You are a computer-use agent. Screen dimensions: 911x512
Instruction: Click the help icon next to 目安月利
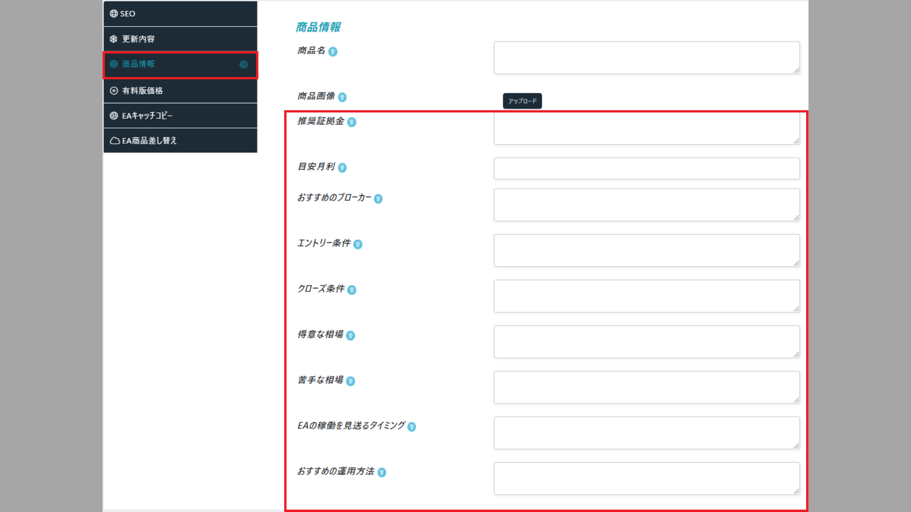pos(342,168)
